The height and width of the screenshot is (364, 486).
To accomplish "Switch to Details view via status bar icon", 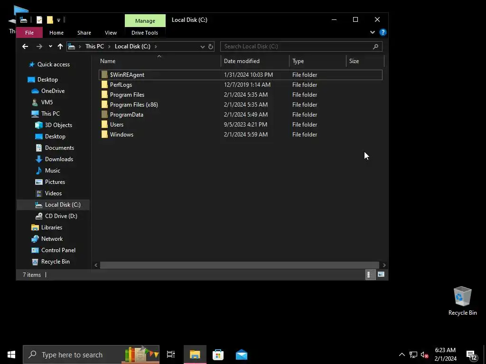I will click(370, 274).
